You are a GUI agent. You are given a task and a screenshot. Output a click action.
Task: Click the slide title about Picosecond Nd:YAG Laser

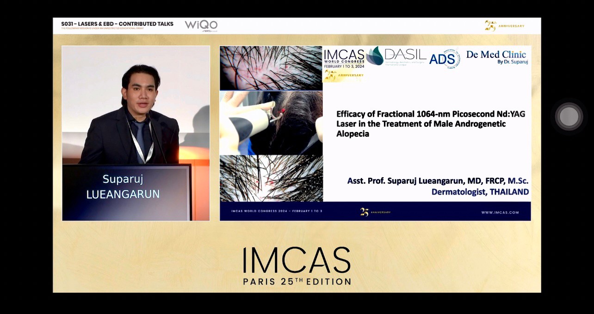pyautogui.click(x=431, y=124)
